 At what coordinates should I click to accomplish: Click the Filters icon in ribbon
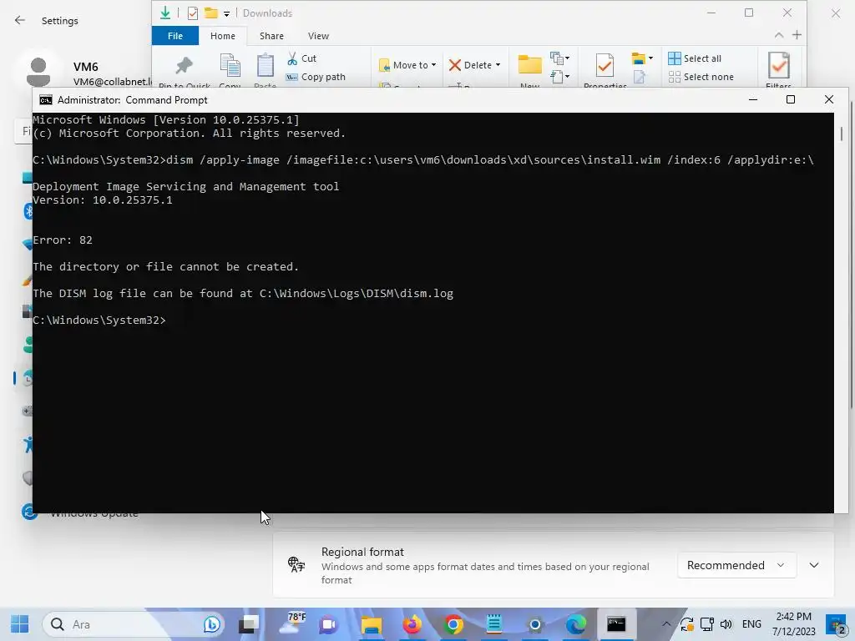pyautogui.click(x=779, y=65)
